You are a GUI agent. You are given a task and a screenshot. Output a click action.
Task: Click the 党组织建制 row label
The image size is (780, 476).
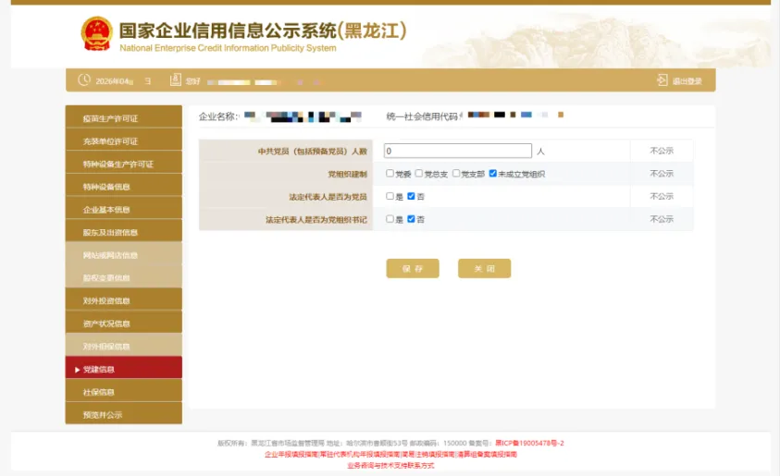347,174
